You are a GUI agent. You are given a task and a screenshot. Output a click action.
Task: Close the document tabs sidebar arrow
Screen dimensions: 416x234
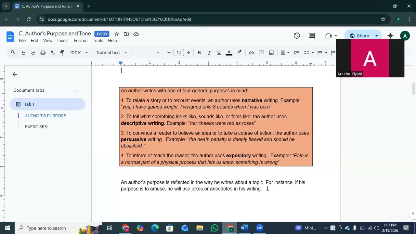click(15, 74)
